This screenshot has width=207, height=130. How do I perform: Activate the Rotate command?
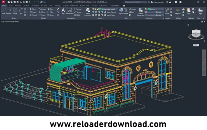(x=42, y=9)
